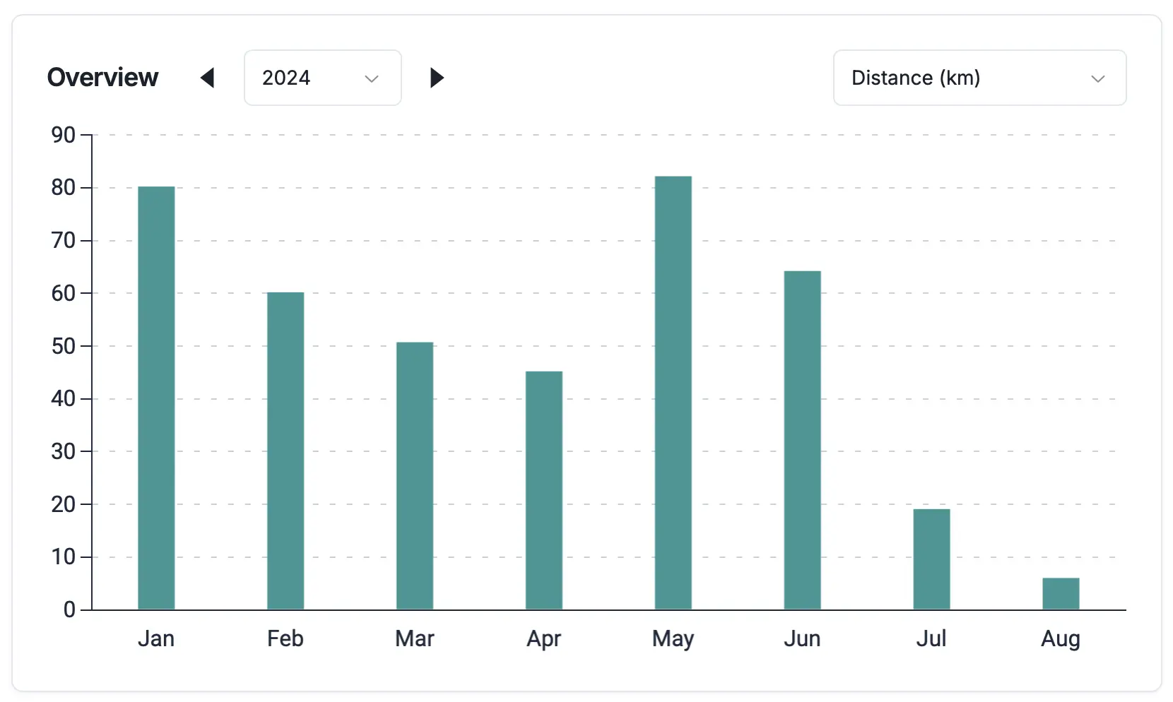
Task: Click the chevron beside 2024
Action: [x=372, y=78]
